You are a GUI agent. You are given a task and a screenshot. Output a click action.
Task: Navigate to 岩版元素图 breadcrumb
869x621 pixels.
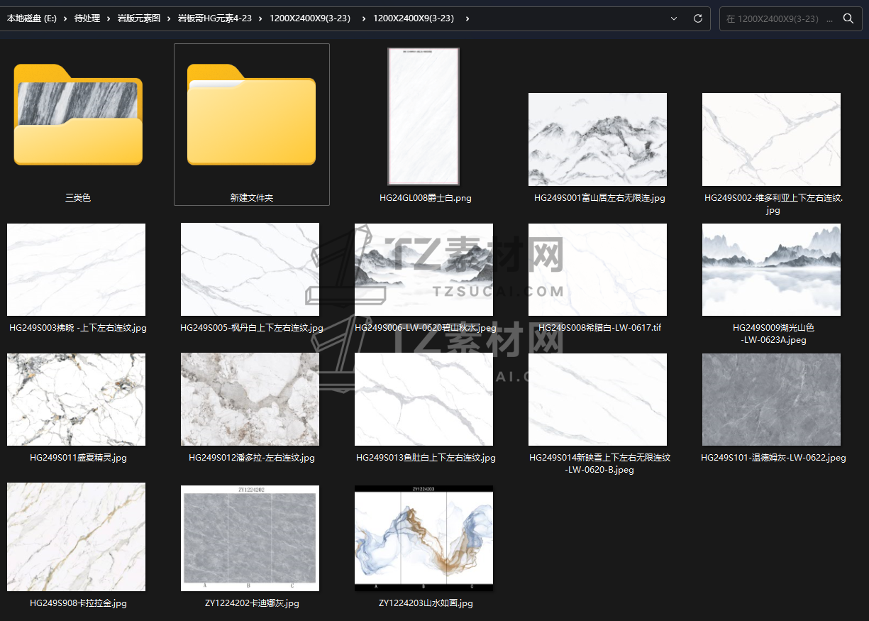[x=139, y=18]
